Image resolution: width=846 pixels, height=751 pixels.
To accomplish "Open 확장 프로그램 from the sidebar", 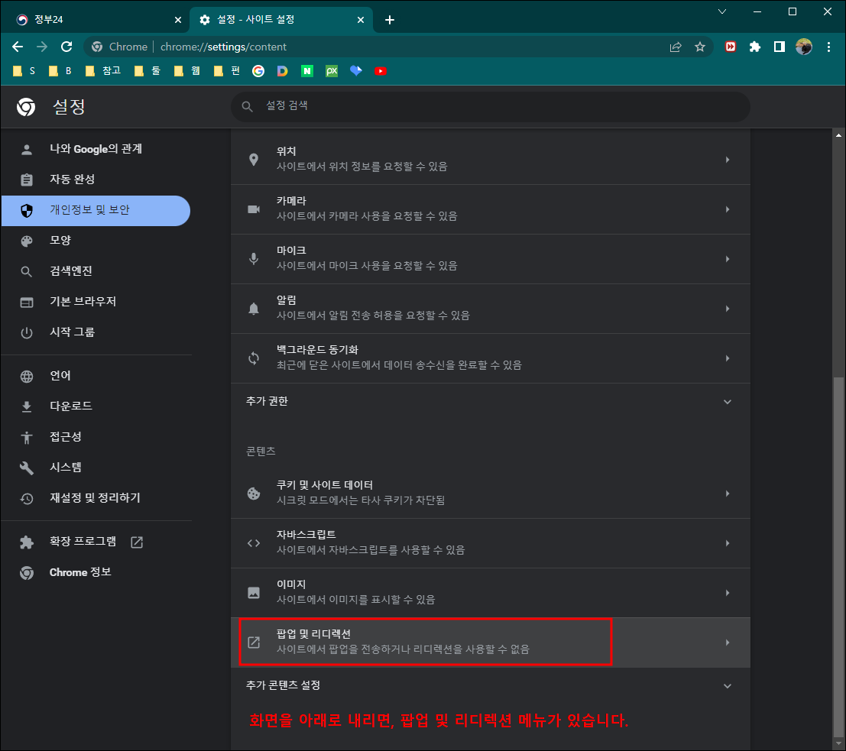I will (84, 541).
